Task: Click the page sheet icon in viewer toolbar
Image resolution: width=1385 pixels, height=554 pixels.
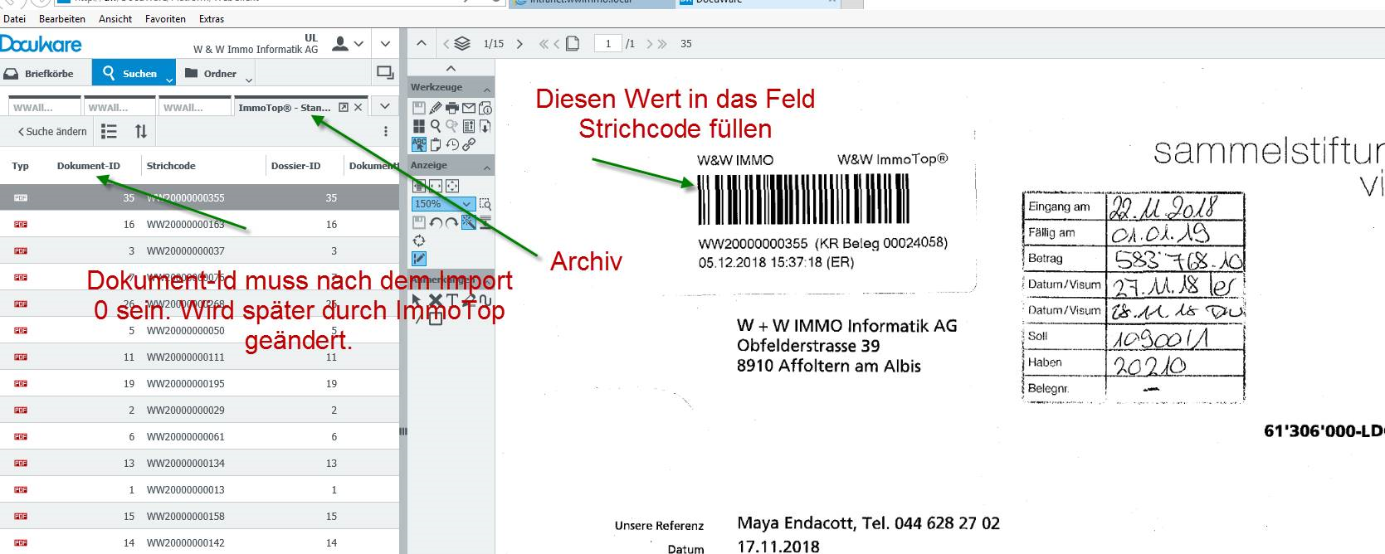Action: click(573, 44)
